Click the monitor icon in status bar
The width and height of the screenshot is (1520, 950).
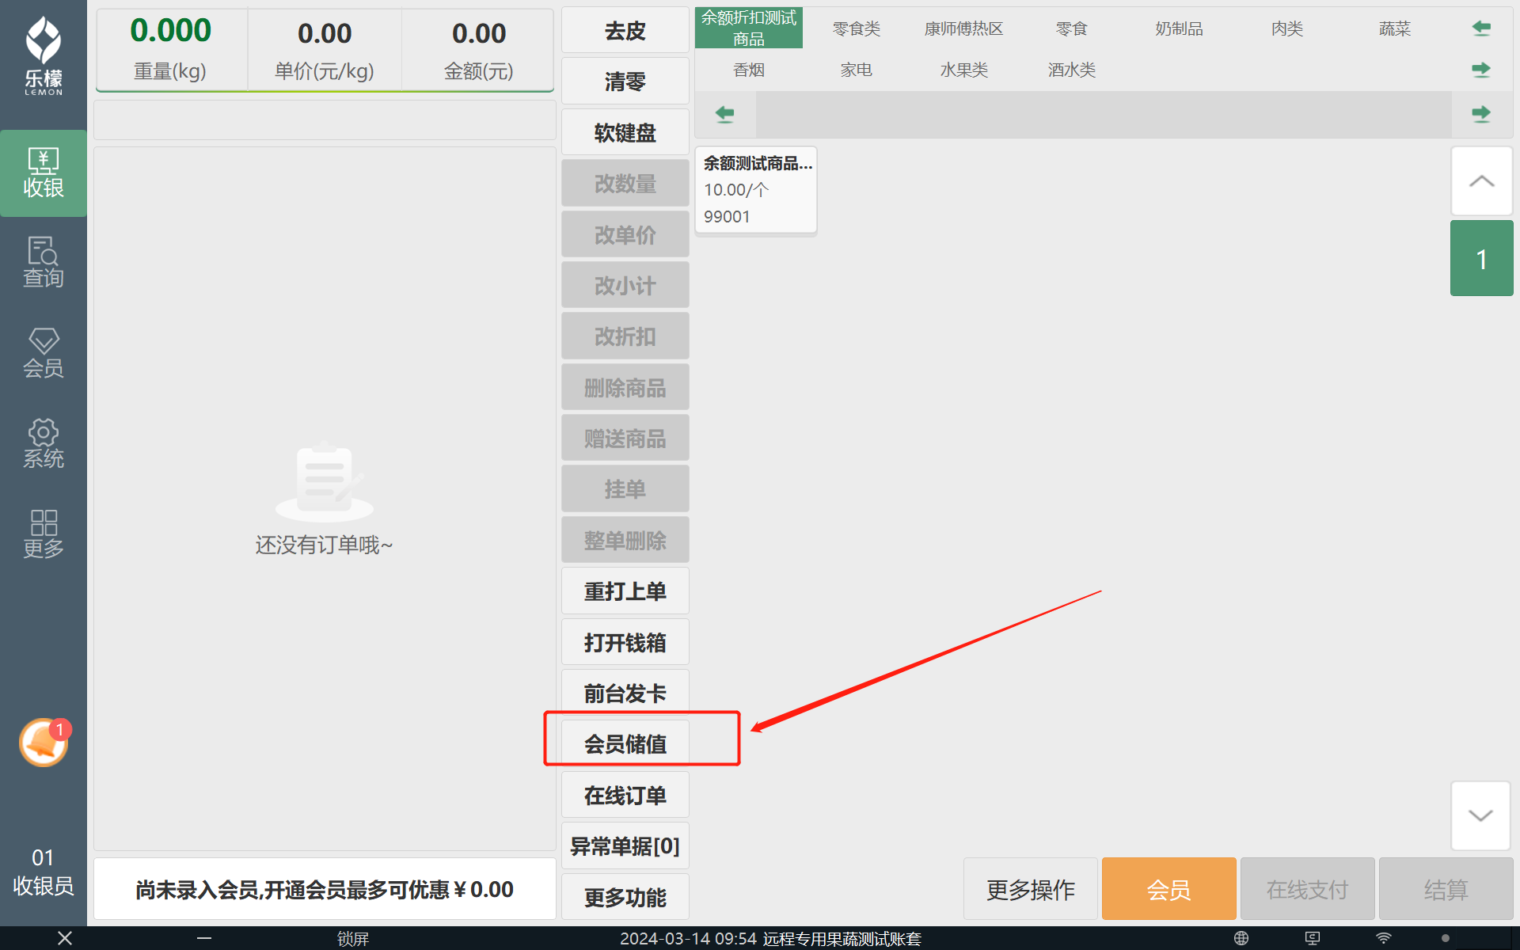tap(1313, 938)
